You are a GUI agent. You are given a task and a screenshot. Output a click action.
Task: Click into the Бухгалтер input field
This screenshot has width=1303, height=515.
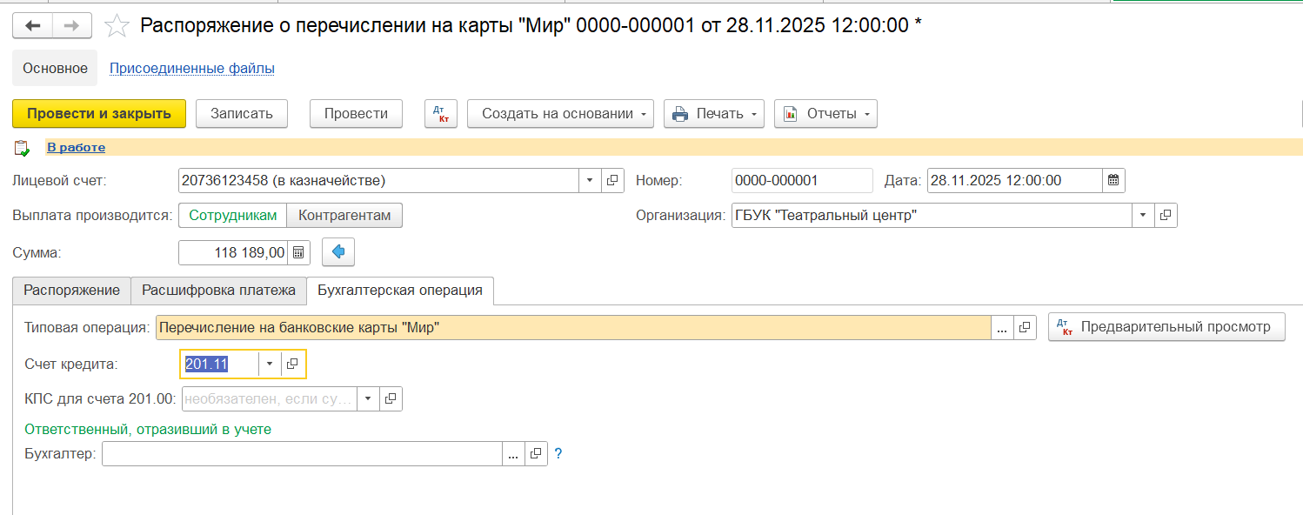(301, 454)
